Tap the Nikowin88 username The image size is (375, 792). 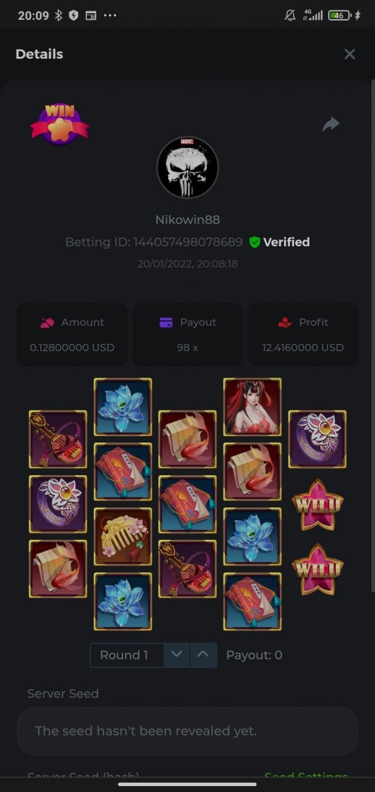(187, 220)
